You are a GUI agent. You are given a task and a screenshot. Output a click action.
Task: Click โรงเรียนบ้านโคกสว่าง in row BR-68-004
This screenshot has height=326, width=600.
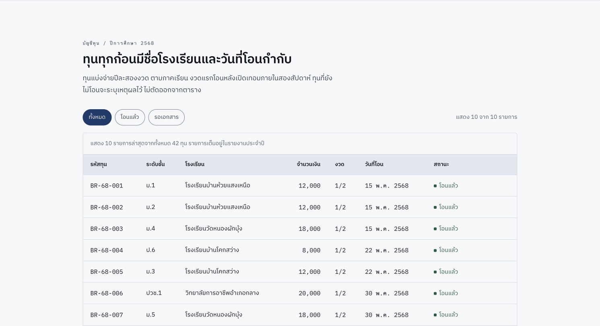pos(212,250)
